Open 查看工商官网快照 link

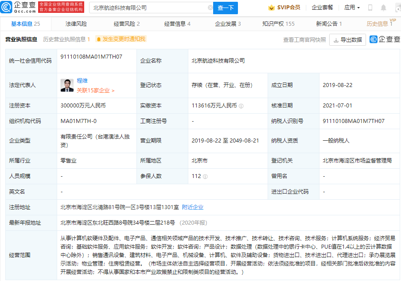pyautogui.click(x=304, y=40)
